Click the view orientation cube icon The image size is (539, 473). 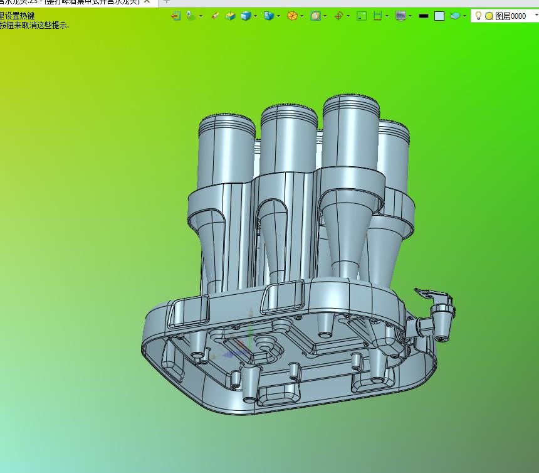[268, 16]
